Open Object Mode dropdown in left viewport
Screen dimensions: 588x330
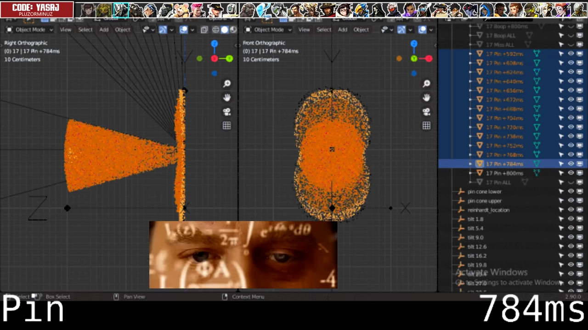[x=30, y=29]
